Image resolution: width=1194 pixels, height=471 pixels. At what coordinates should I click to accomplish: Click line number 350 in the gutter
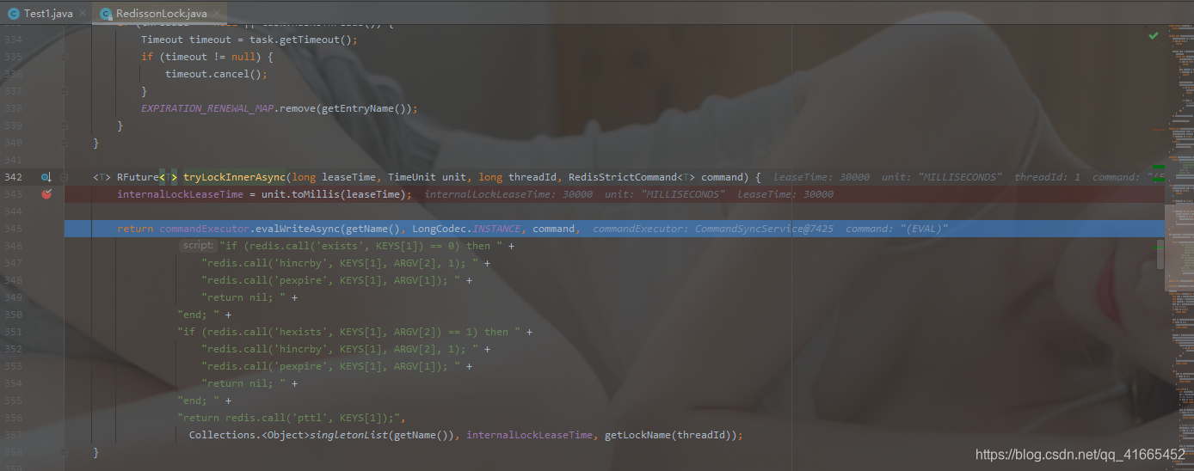(x=13, y=315)
